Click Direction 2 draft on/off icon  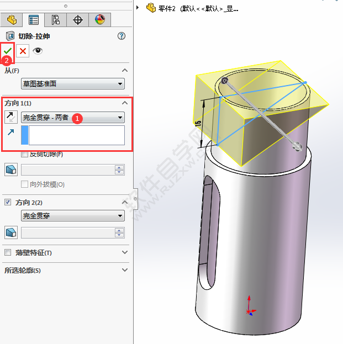coord(11,232)
